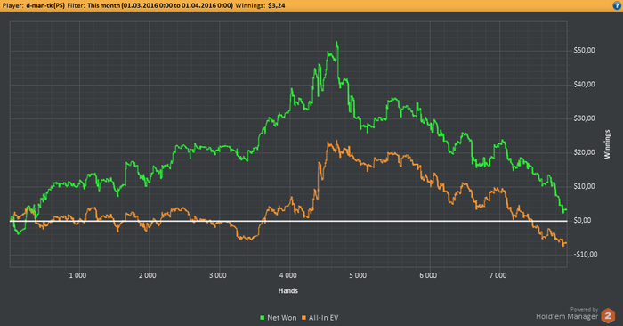Click the 5 000 hands axis label

(358, 275)
